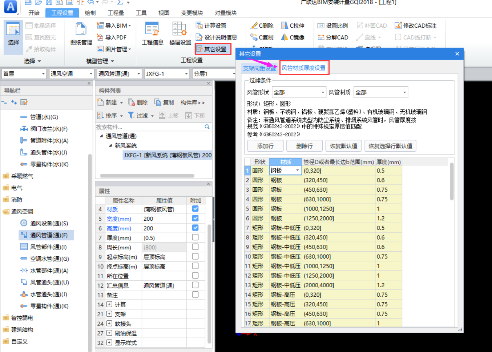Click 修改CAD标注 edit annotation tool
This screenshot has height=352, width=492.
click(x=415, y=25)
